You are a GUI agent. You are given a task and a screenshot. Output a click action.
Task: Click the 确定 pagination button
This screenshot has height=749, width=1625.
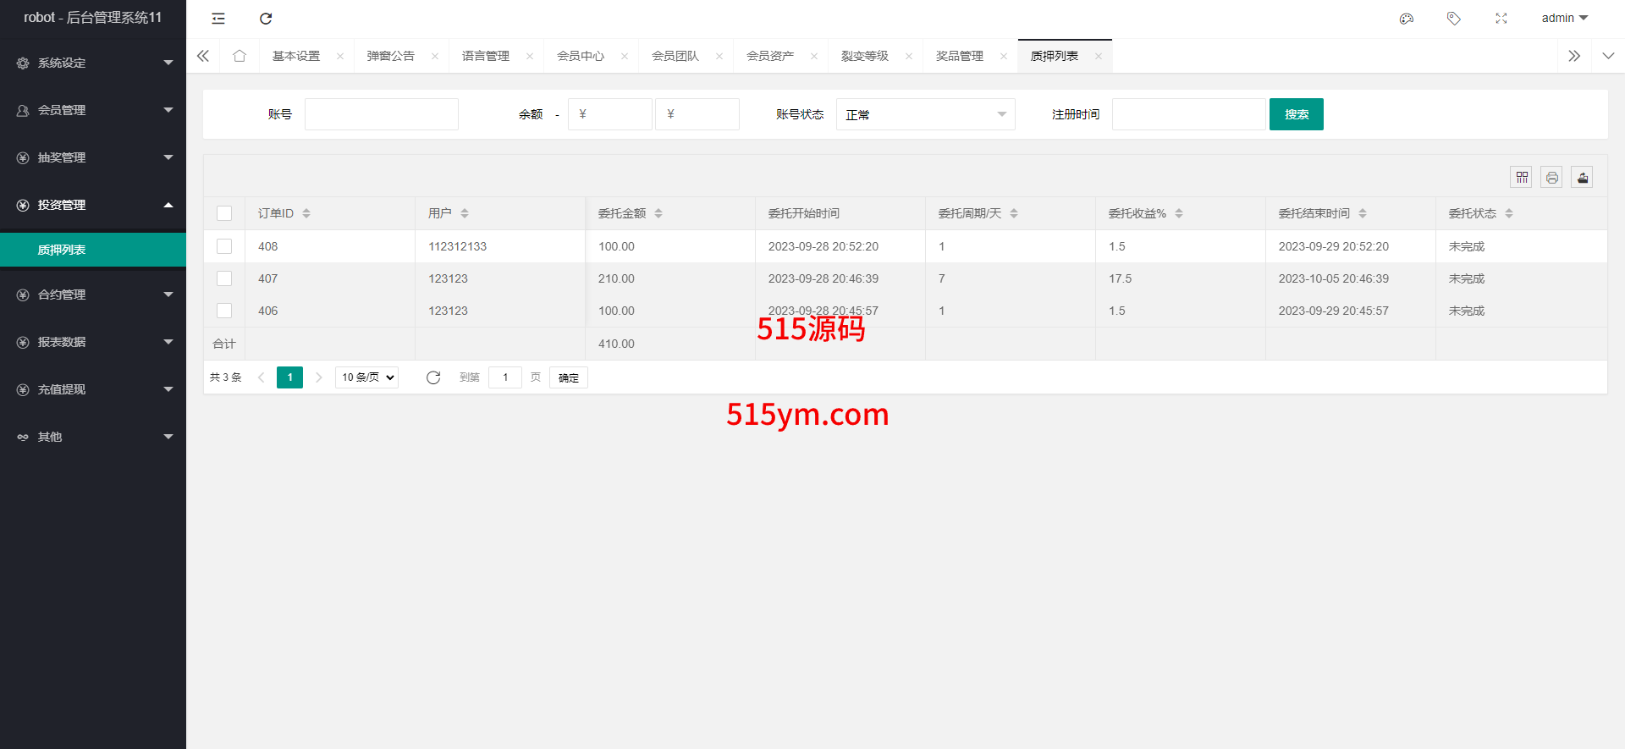click(568, 377)
